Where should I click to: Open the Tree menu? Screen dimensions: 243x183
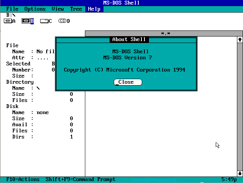pos(76,9)
